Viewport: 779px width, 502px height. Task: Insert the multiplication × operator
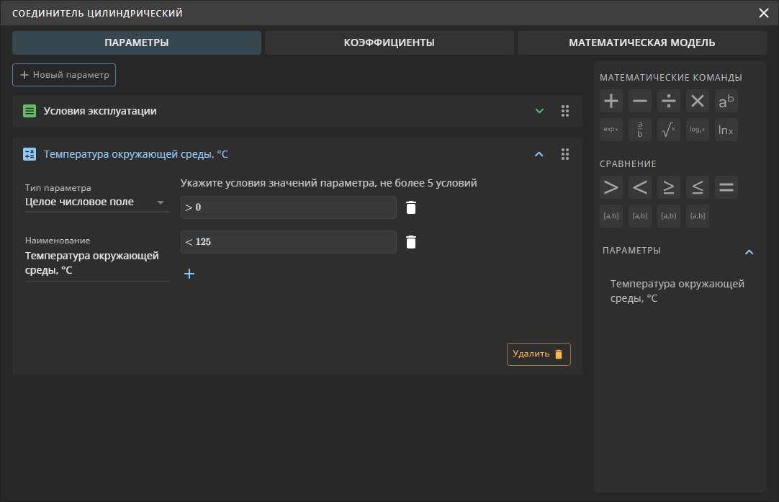pos(698,101)
